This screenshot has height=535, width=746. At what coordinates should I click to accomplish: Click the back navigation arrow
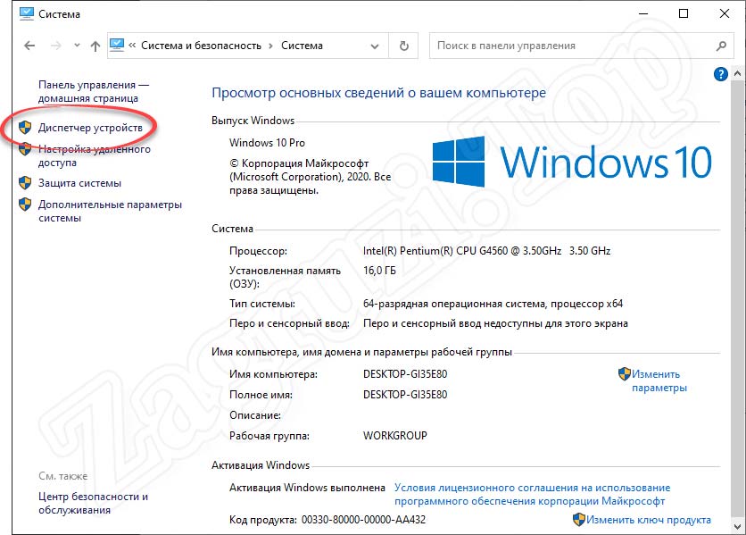28,46
